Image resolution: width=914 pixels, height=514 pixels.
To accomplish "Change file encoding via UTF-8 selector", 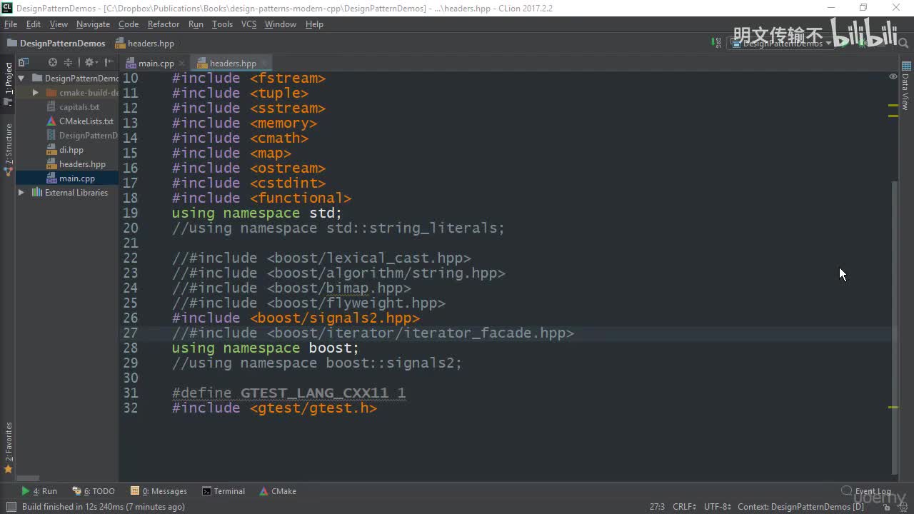I will [x=718, y=507].
